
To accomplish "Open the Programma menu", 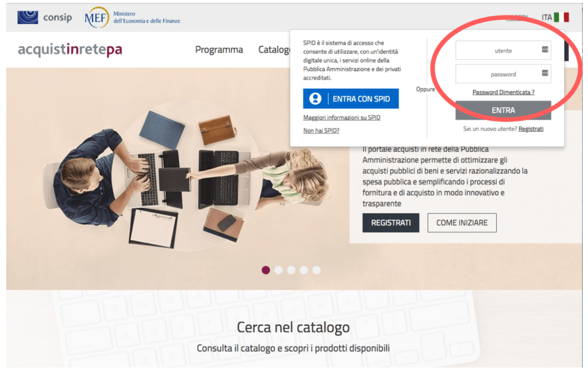I will 219,49.
